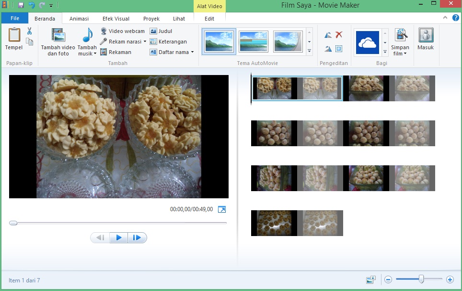This screenshot has width=462, height=291.
Task: Click the scissors cut icon
Action: tap(29, 31)
